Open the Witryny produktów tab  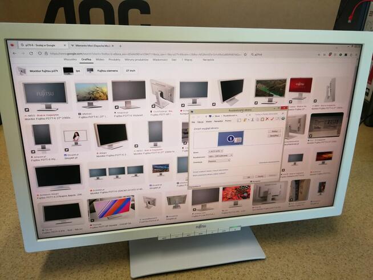[136, 60]
